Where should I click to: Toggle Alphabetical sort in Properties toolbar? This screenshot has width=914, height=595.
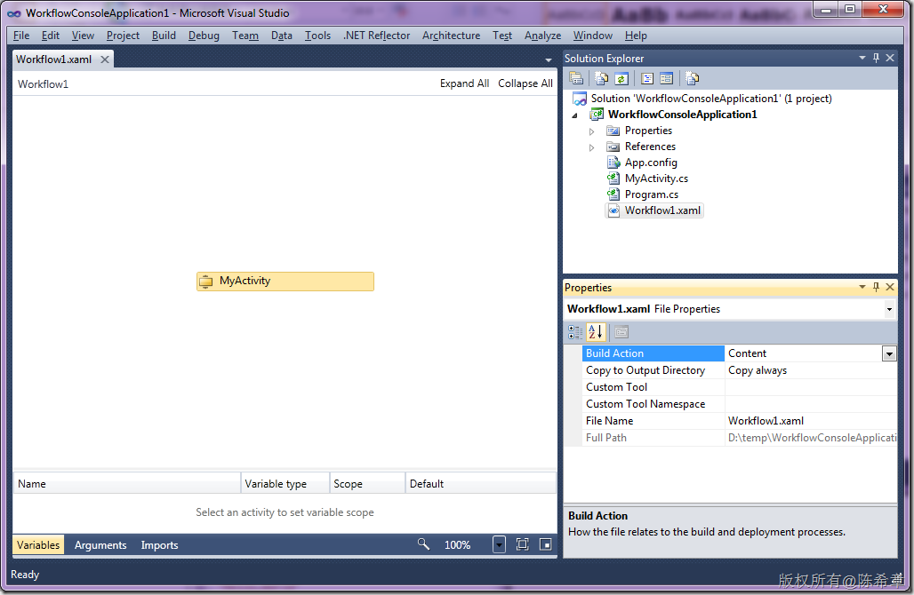[596, 332]
